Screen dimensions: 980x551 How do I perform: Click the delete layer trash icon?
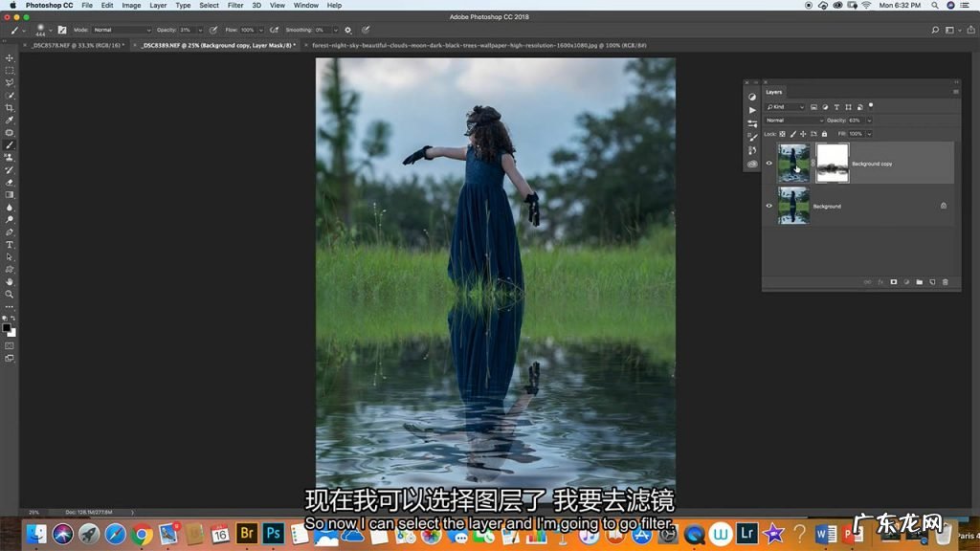click(x=946, y=282)
